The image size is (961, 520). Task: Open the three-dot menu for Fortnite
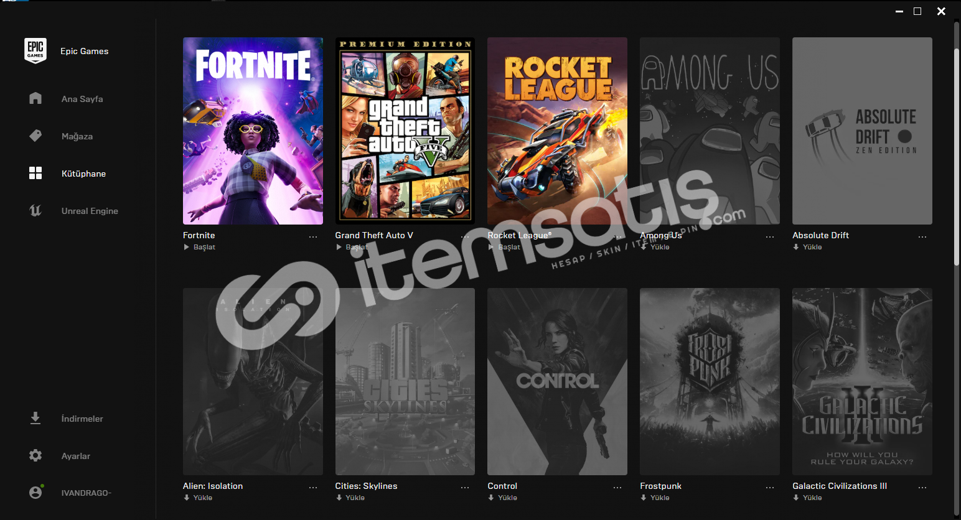pyautogui.click(x=313, y=237)
